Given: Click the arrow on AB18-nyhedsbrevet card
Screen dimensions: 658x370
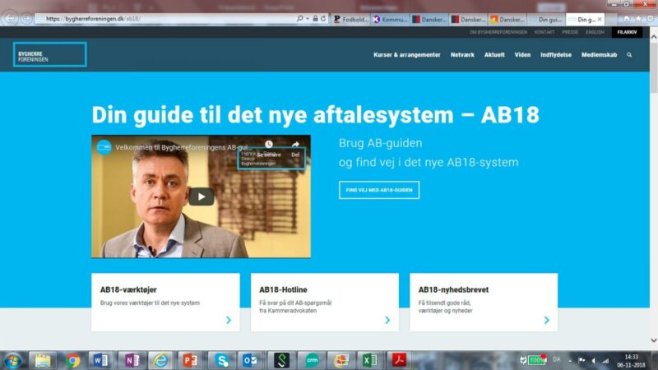Looking at the screenshot, I should click(546, 320).
